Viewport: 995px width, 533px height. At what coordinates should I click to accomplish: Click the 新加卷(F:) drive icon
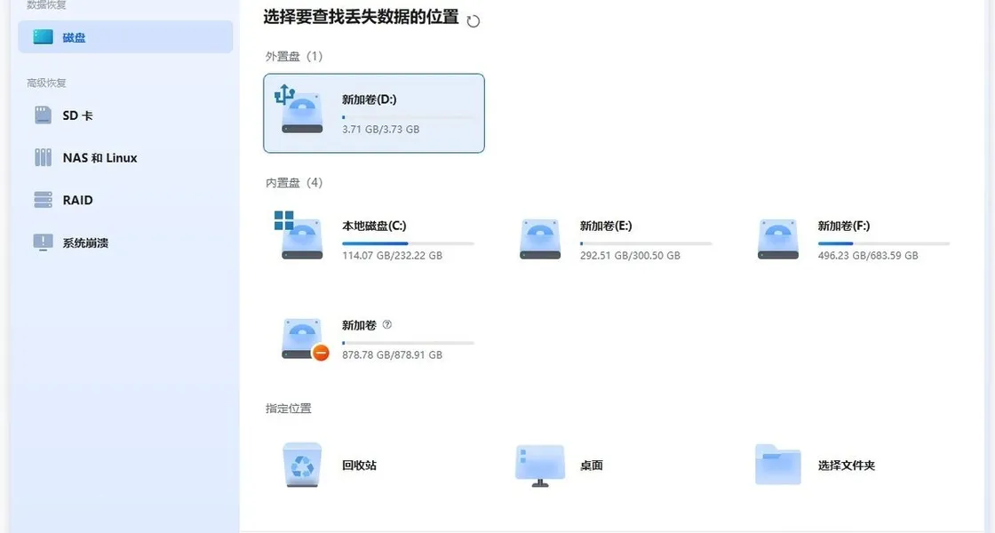777,239
